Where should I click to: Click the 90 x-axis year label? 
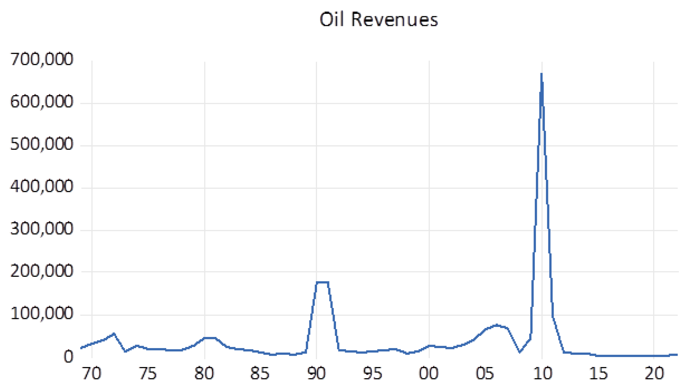point(316,374)
